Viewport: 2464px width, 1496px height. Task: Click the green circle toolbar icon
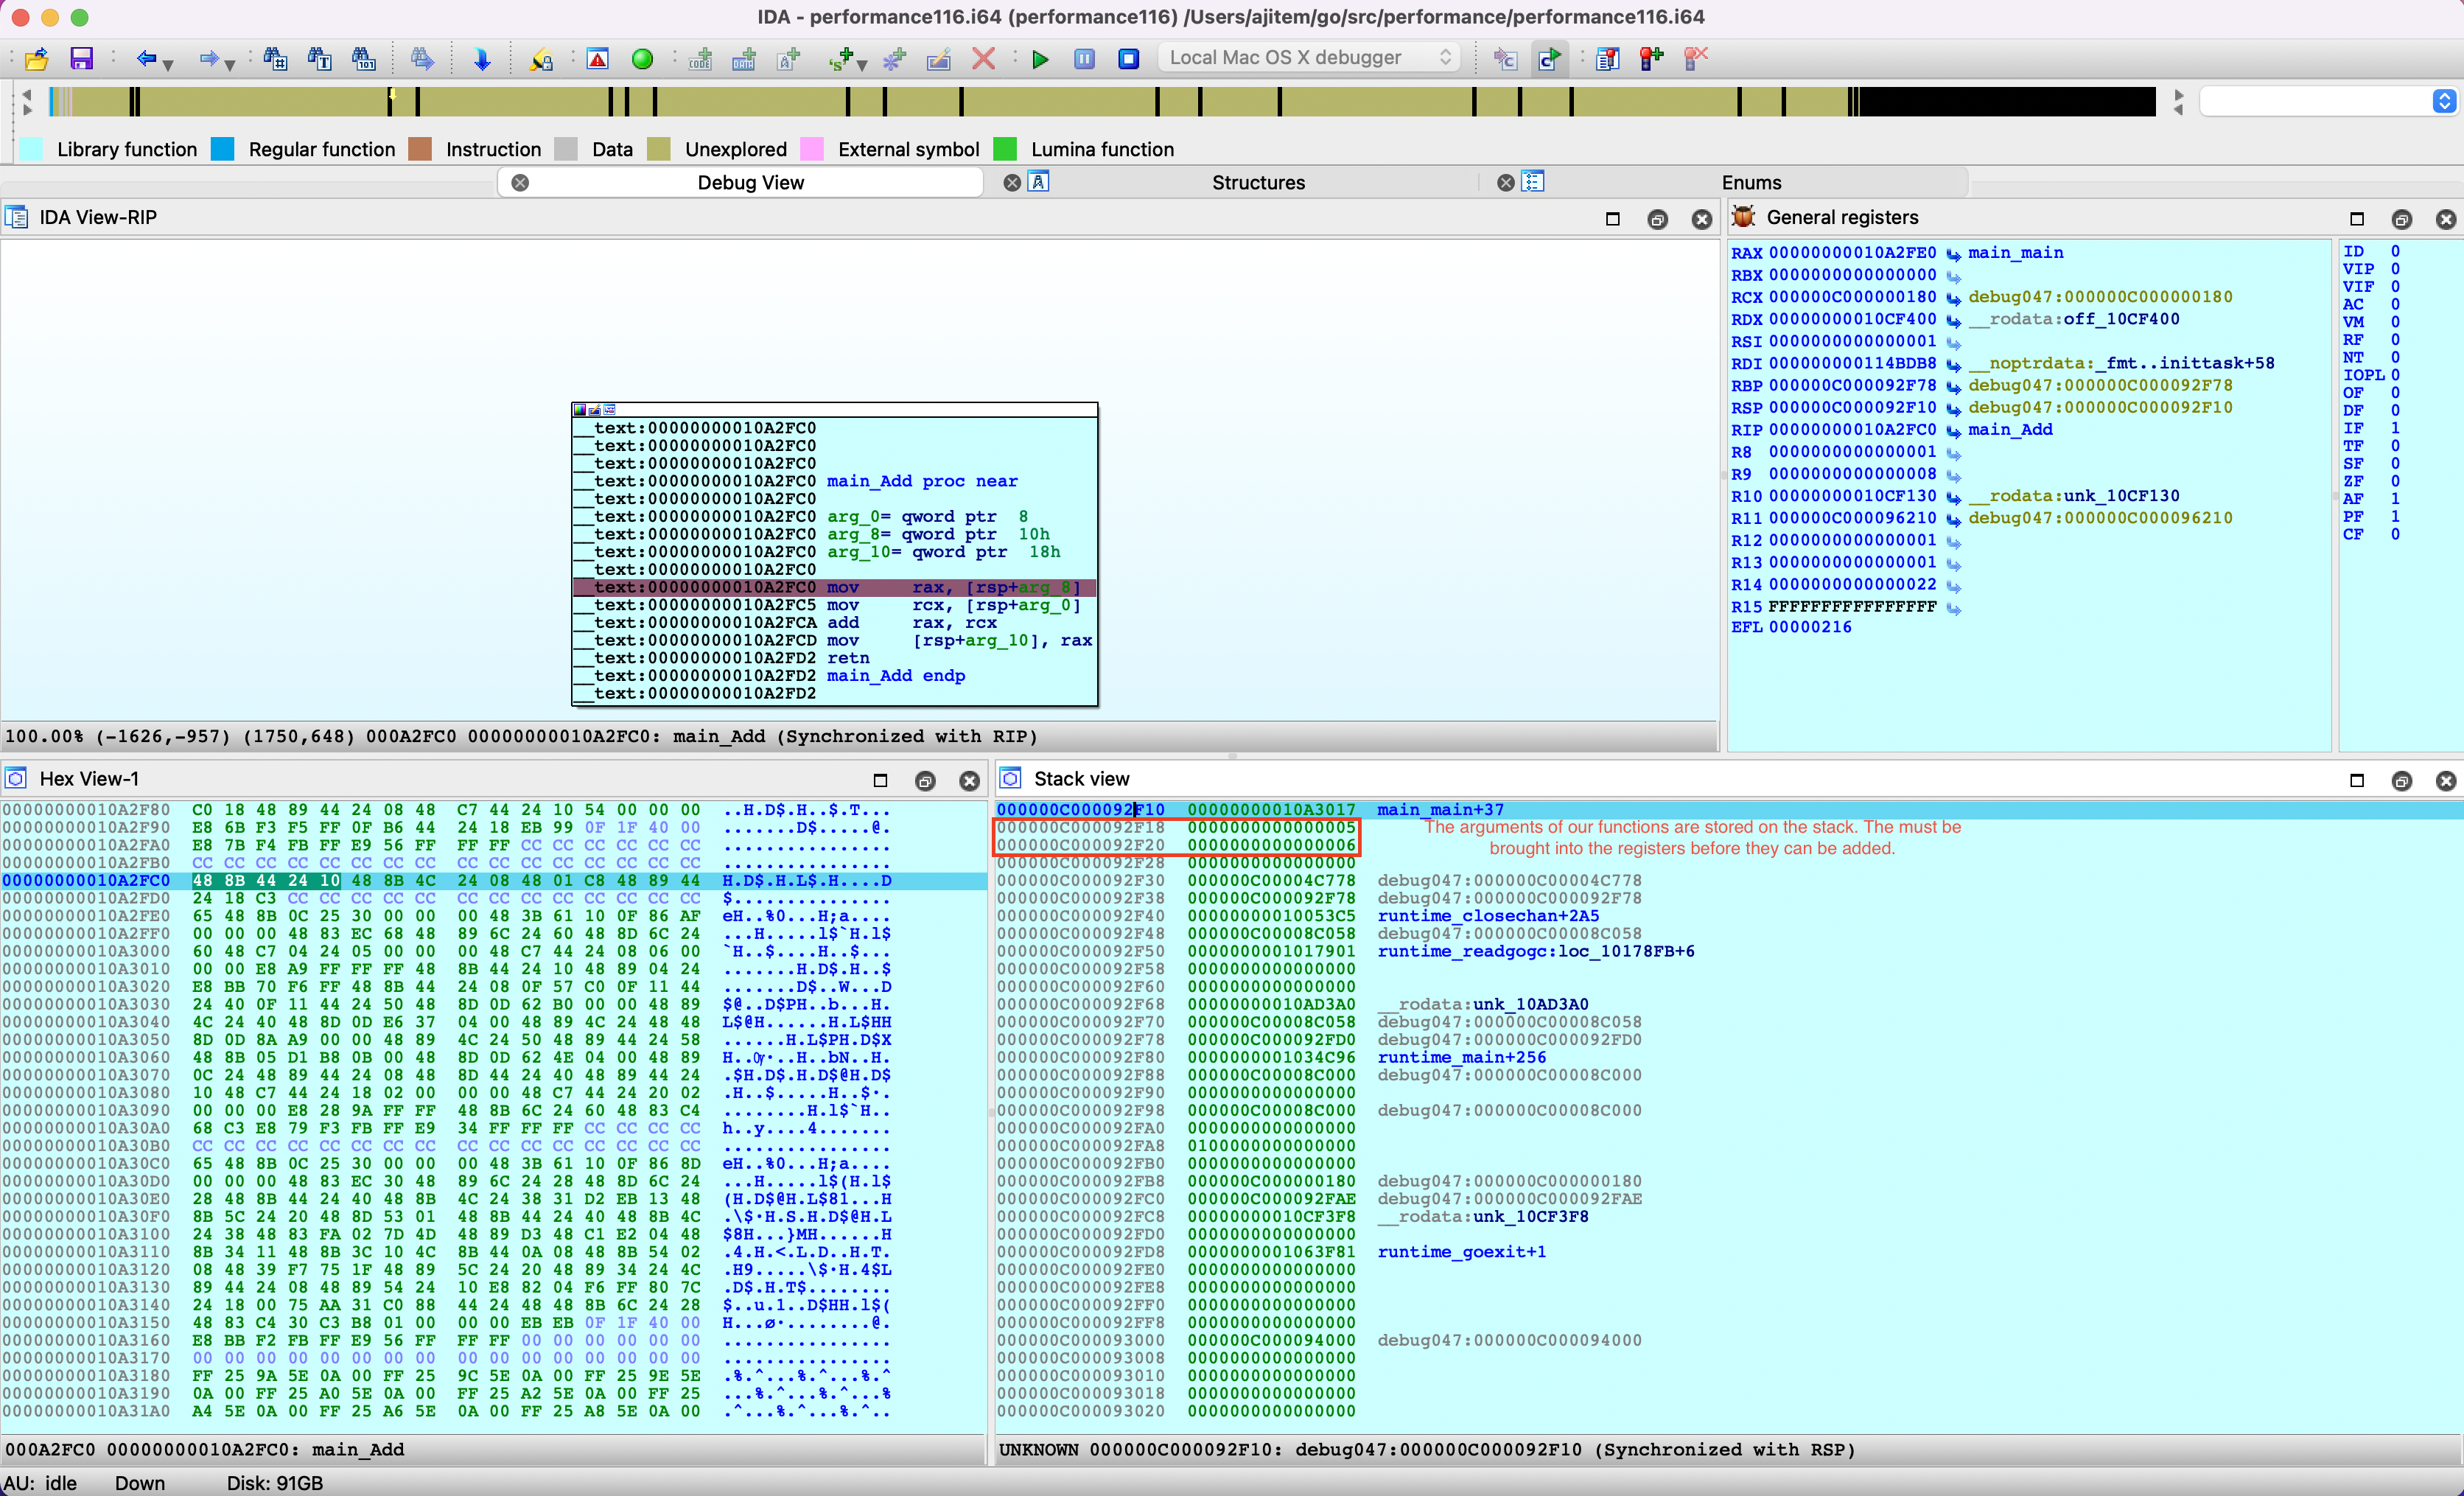pyautogui.click(x=642, y=59)
